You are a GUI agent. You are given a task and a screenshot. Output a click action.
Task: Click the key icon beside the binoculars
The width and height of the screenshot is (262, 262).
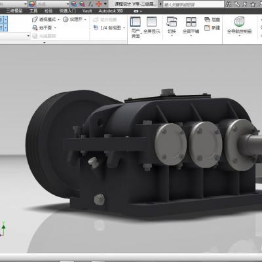pos(236,4)
